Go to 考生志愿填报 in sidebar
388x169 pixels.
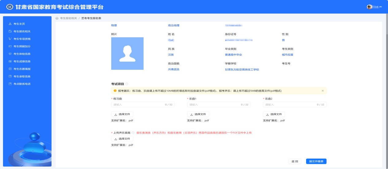coord(22,69)
